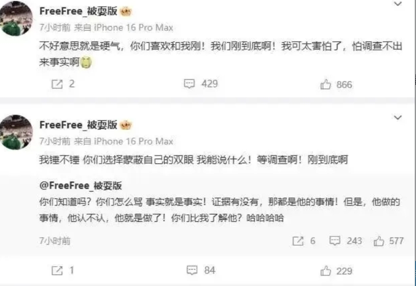The image size is (416, 286).
Task: Like the second post with 229 likes
Action: (326, 271)
